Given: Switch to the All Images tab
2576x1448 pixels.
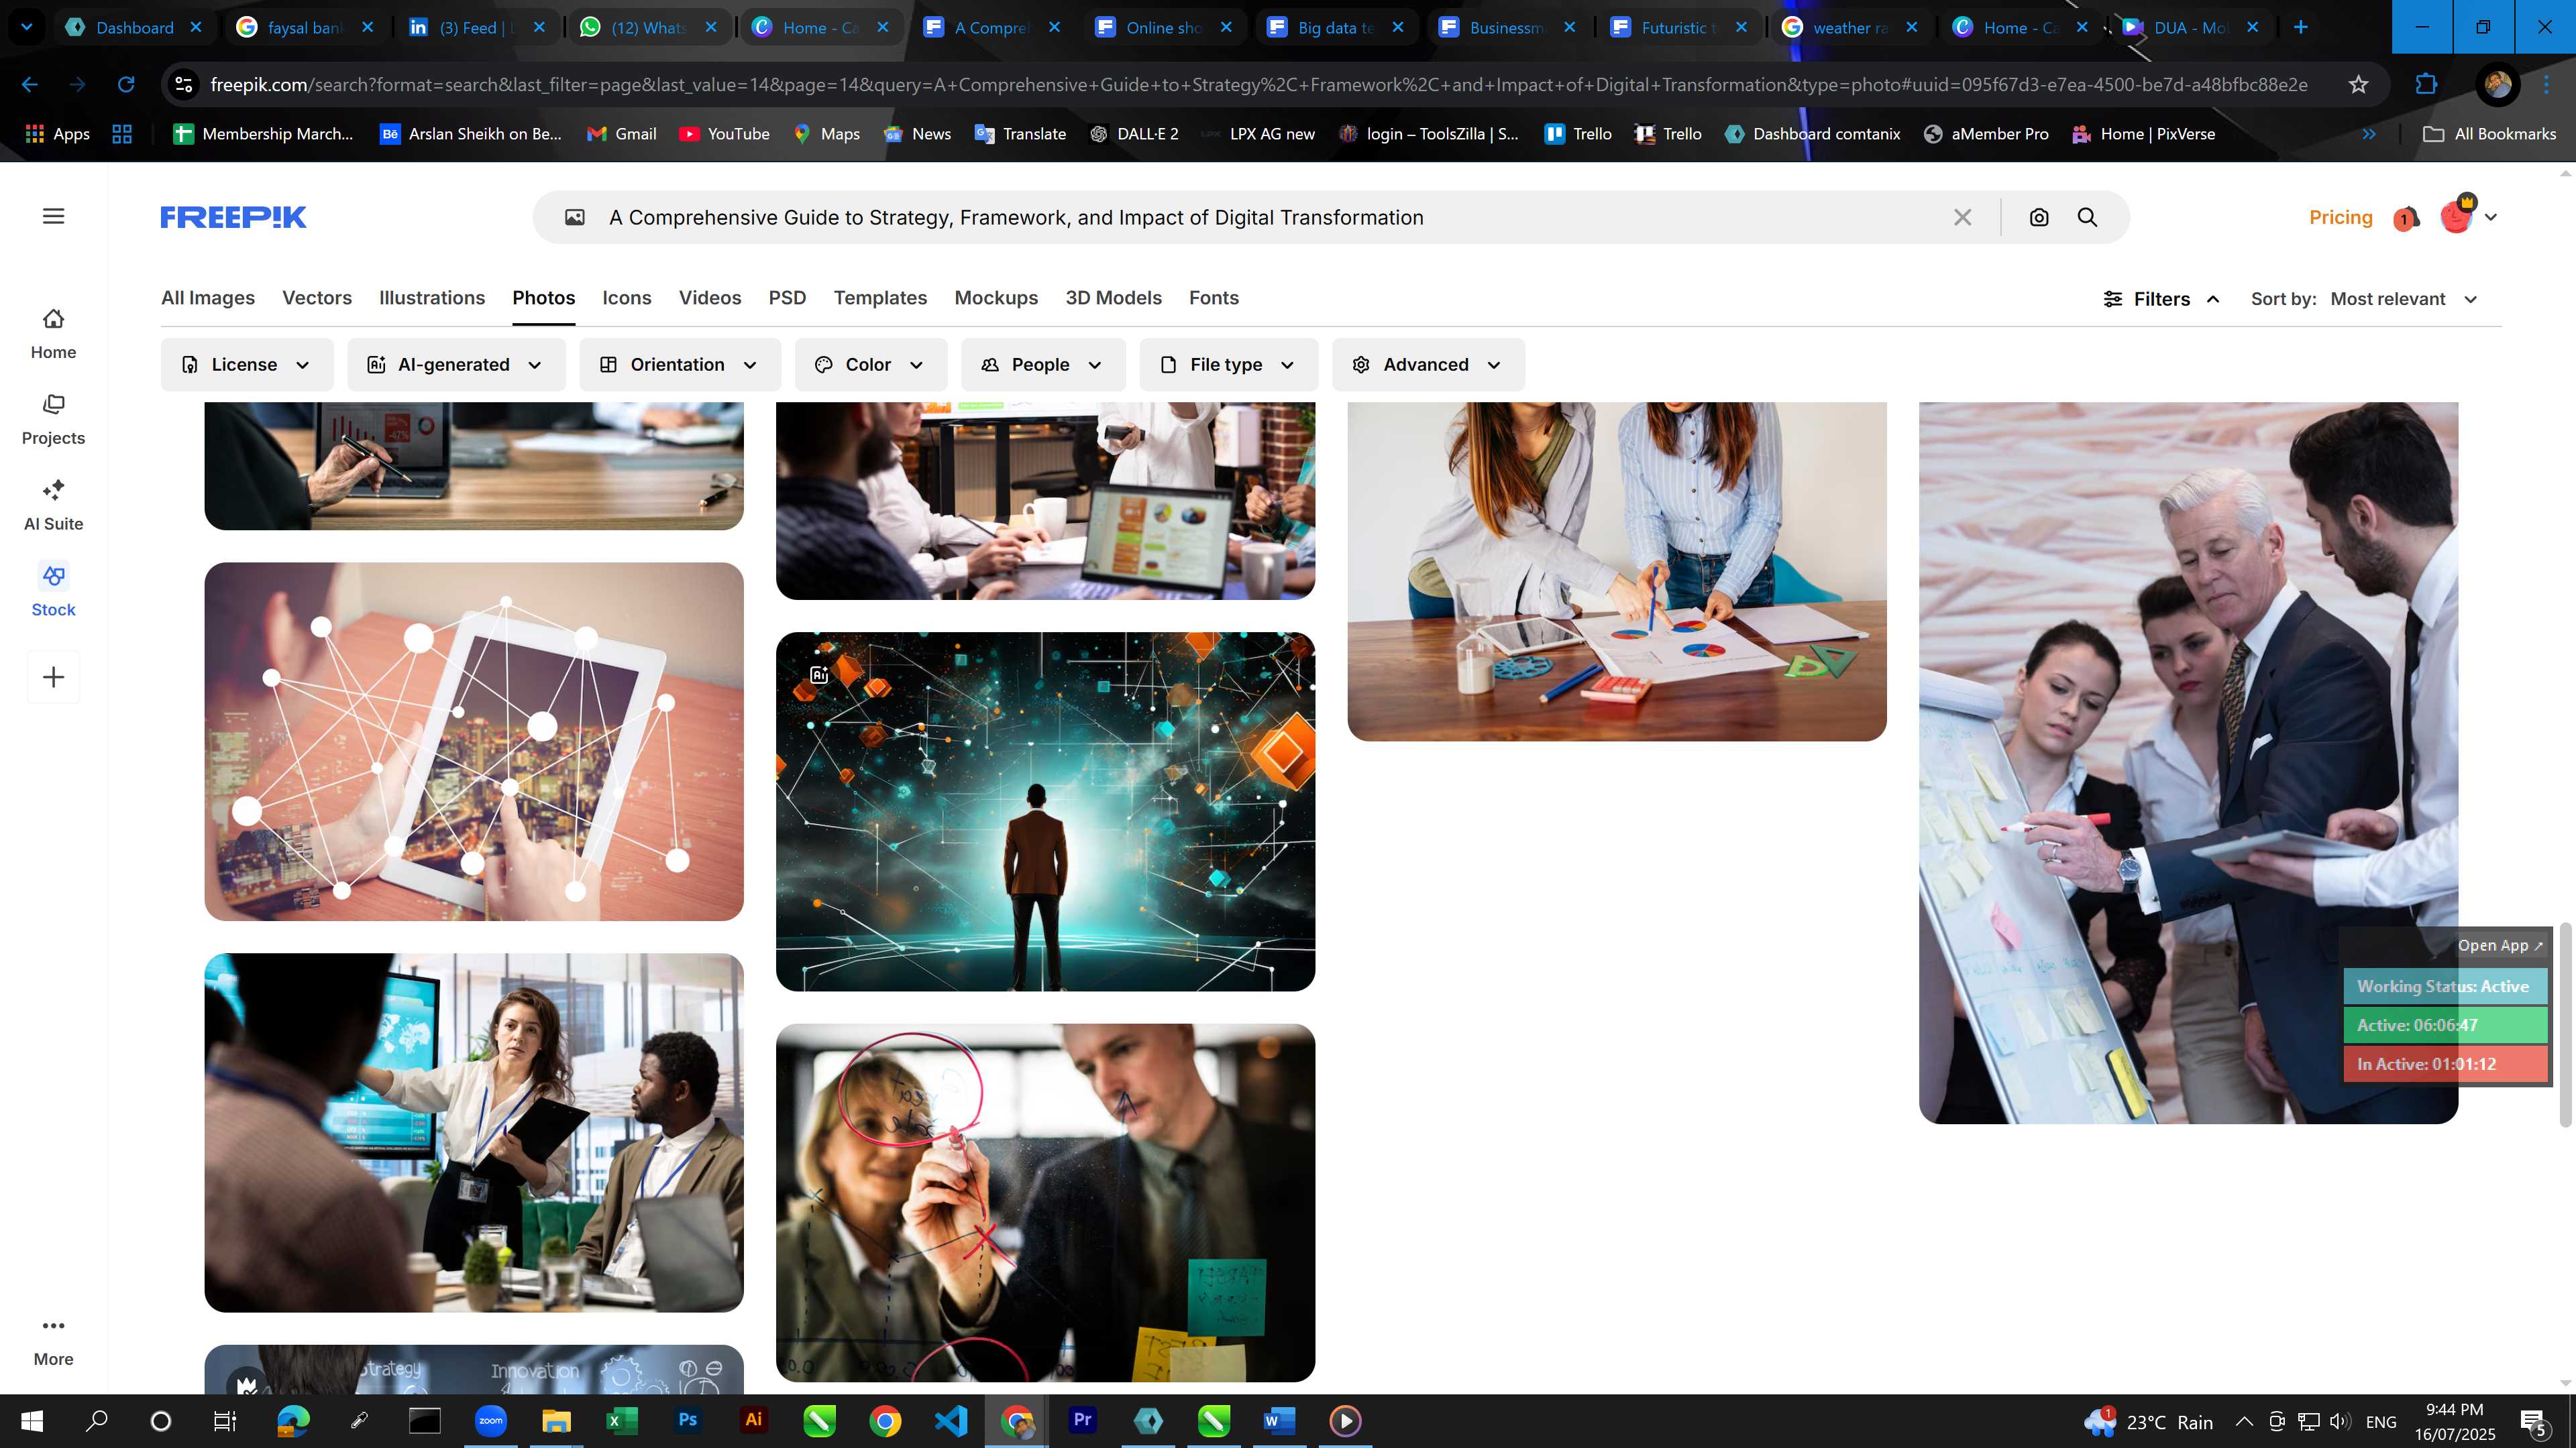Looking at the screenshot, I should [x=208, y=298].
